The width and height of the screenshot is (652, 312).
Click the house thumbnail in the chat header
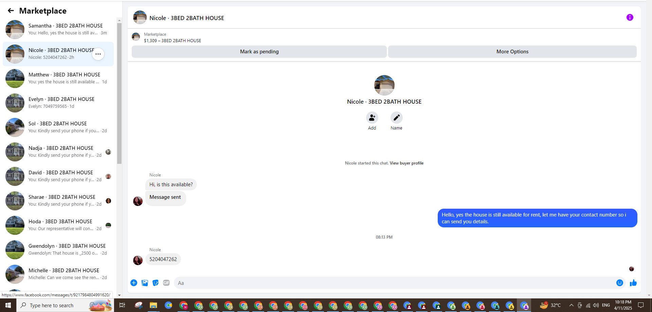click(x=140, y=17)
